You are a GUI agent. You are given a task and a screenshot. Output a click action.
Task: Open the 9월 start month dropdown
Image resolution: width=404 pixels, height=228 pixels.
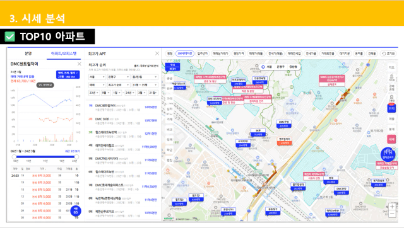105,93
